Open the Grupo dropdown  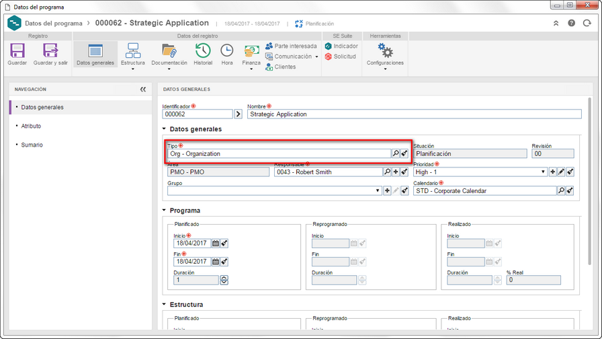tap(378, 190)
